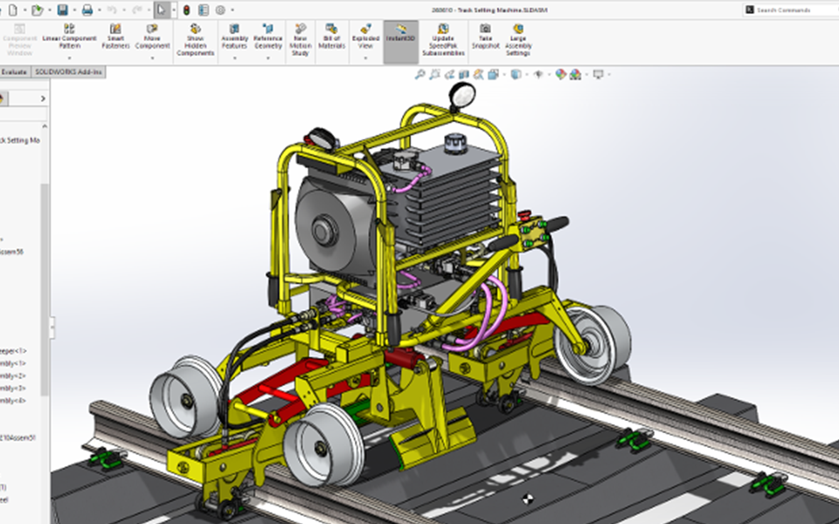Viewport: 839px width, 524px height.
Task: Click Show Hidden Components
Action: coord(195,40)
